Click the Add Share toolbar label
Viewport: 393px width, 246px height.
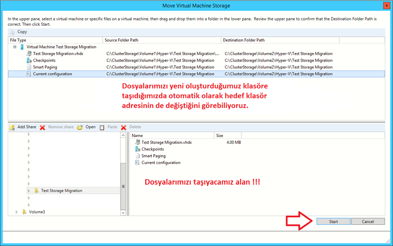(x=27, y=127)
